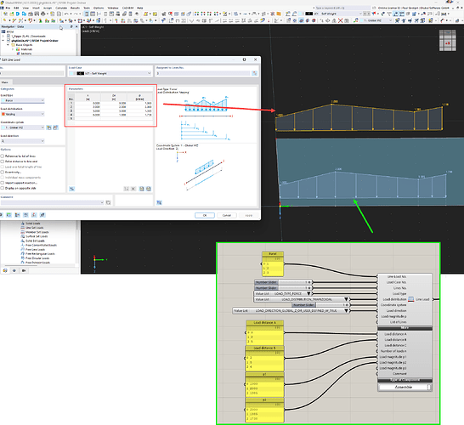464x425 pixels.
Task: Click the comment library icon beside Comment field
Action: 108,203
